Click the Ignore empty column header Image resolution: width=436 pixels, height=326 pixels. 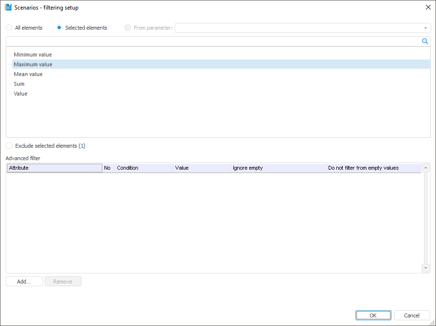tap(278, 168)
